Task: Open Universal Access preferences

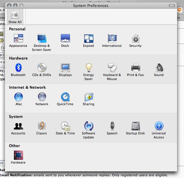Action: [159, 130]
